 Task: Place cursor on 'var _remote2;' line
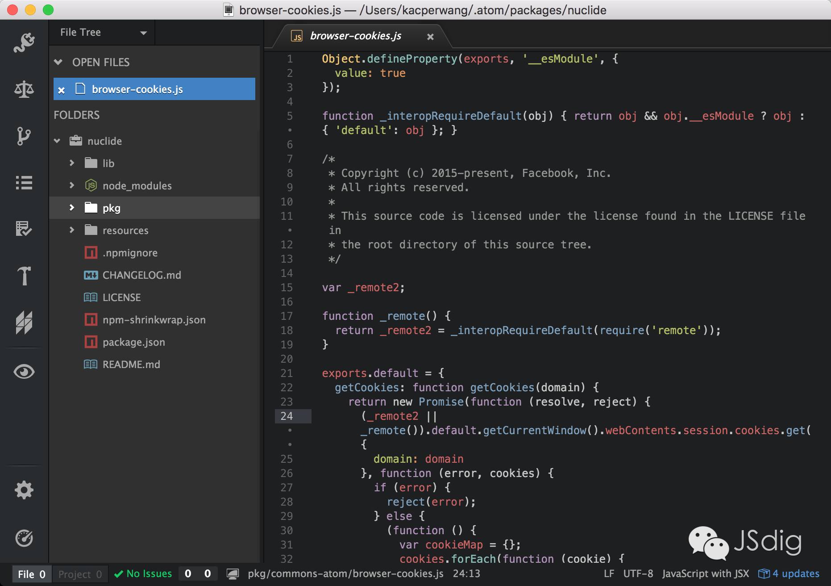click(x=363, y=288)
